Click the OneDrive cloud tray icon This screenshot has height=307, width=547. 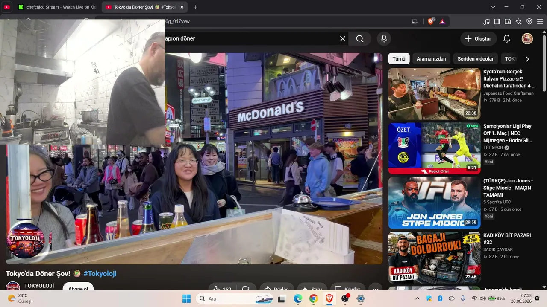click(x=451, y=298)
